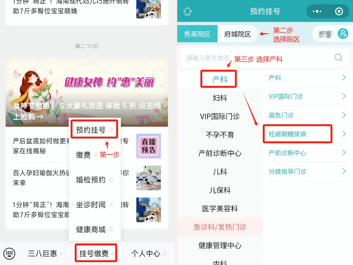Click the search magnifier icon
Image resolution: width=353 pixels, height=265 pixels.
(338, 57)
